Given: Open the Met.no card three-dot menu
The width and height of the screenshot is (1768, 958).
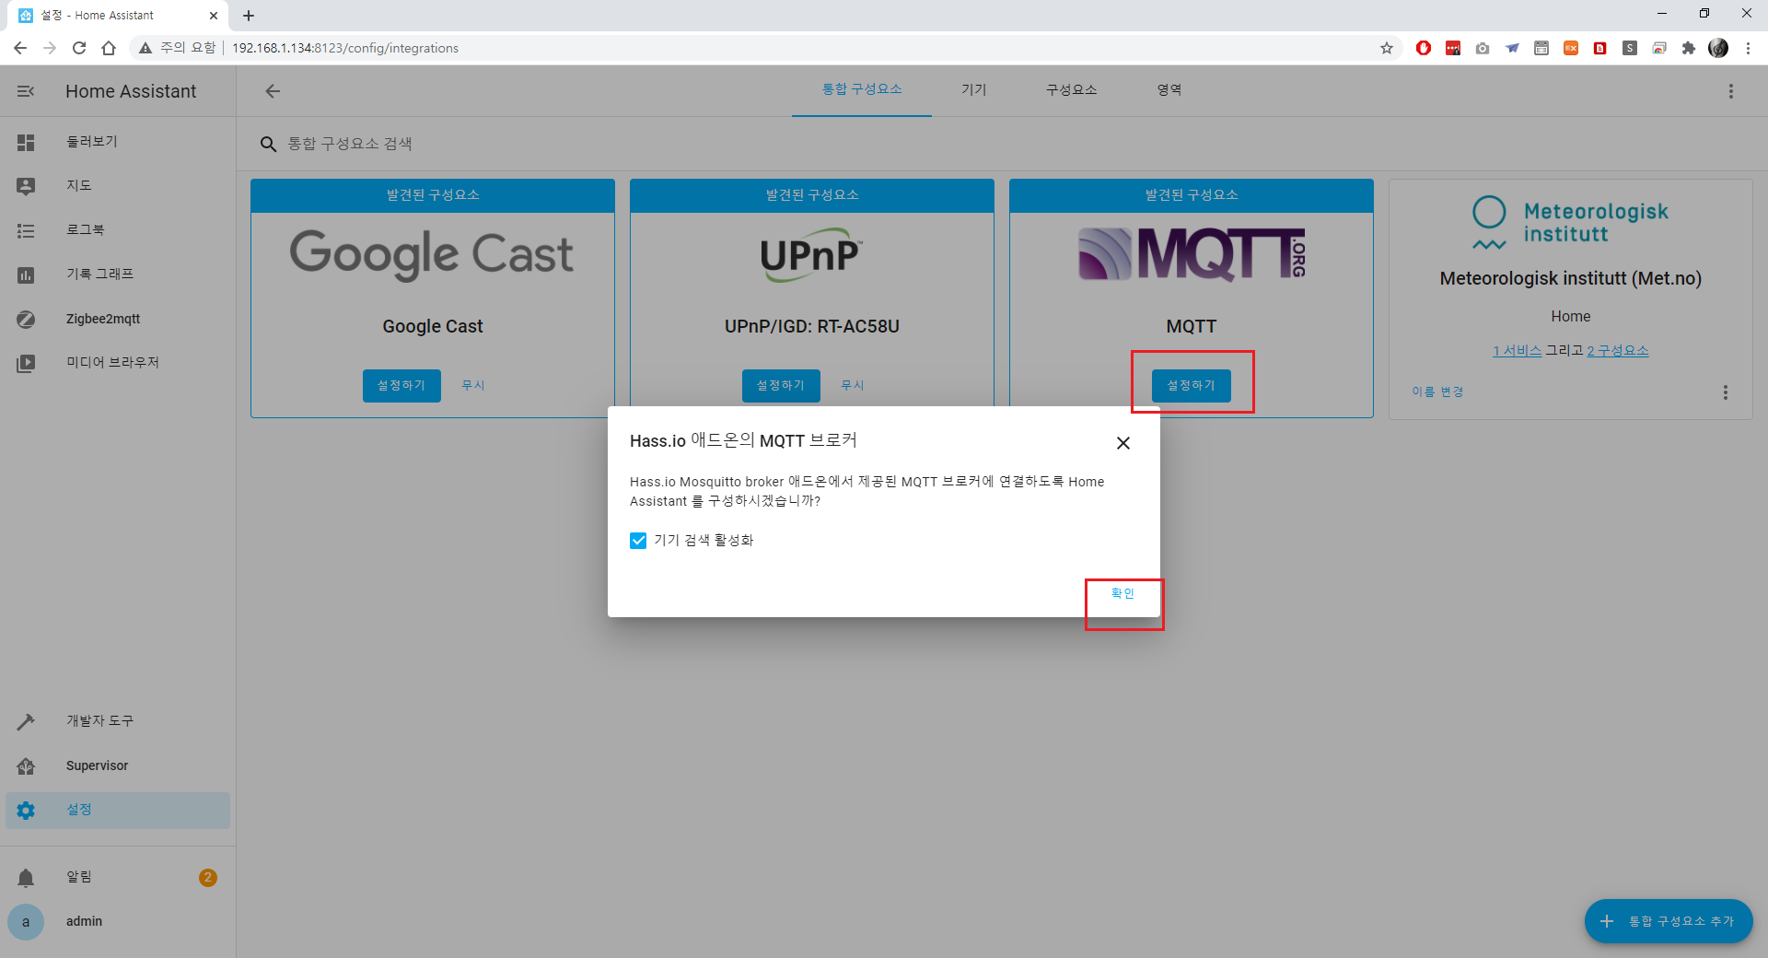Looking at the screenshot, I should point(1726,392).
